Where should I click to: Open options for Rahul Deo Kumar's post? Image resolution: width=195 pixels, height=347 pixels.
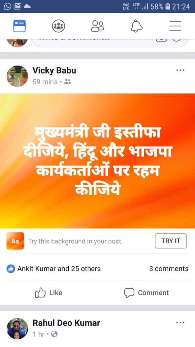[180, 323]
